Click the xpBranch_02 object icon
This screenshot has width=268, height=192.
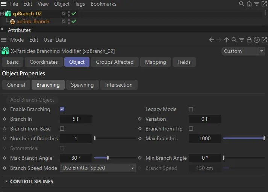[8, 13]
